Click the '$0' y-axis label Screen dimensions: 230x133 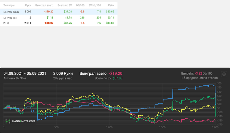219,108
